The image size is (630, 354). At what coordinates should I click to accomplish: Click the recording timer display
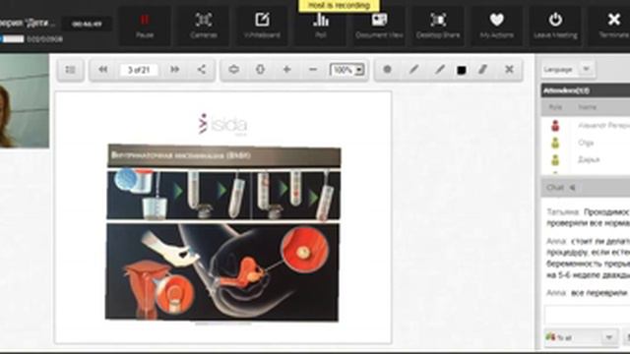[87, 24]
